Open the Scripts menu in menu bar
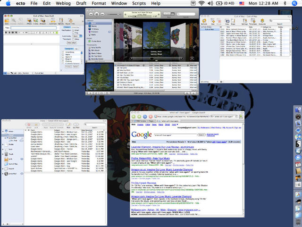302x227 pixels. [139, 3]
